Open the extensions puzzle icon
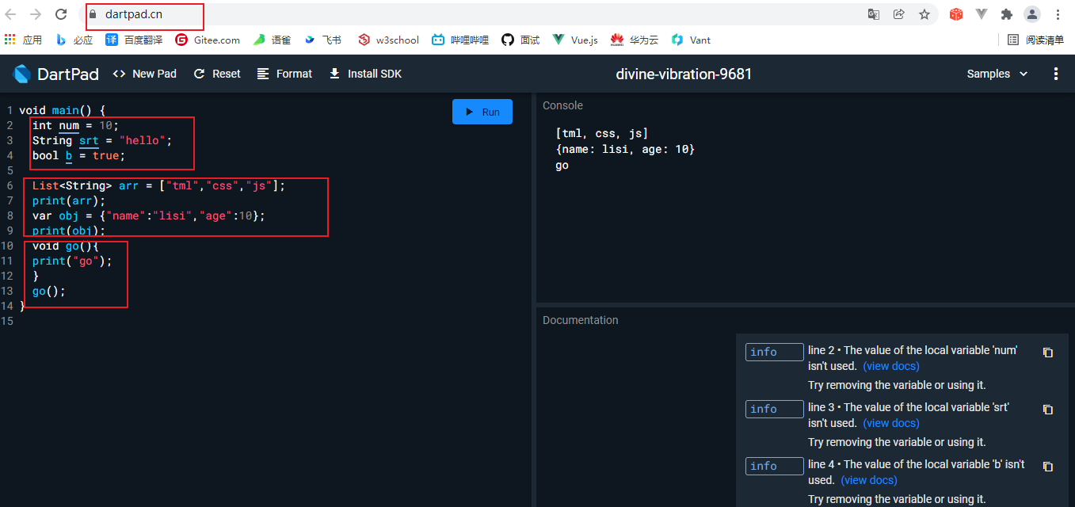 pos(1007,14)
